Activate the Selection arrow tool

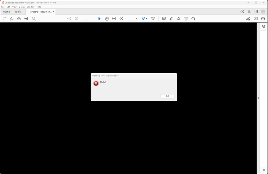tap(99, 18)
